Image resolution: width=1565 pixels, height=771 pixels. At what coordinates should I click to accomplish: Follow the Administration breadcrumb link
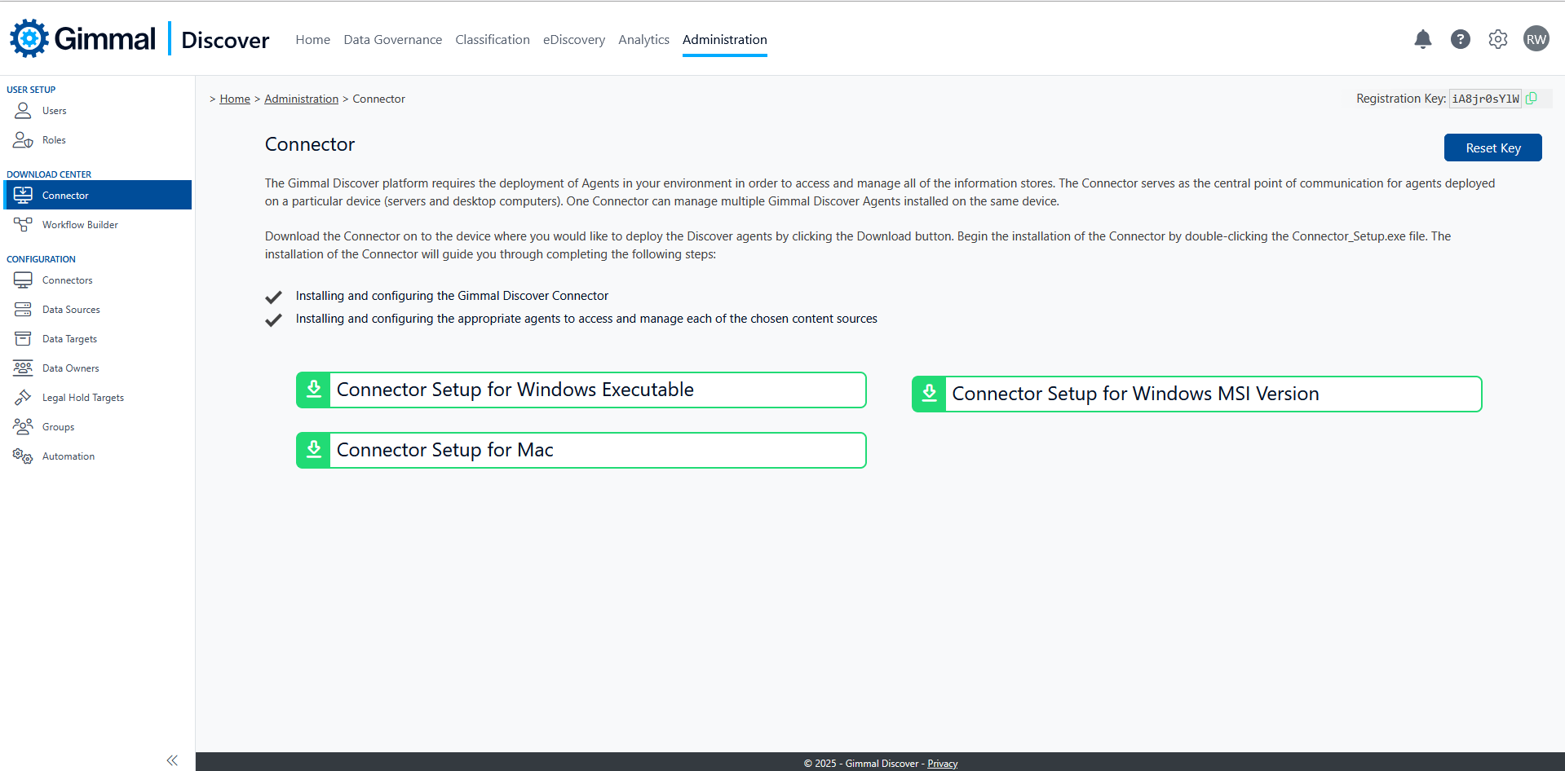[x=301, y=99]
